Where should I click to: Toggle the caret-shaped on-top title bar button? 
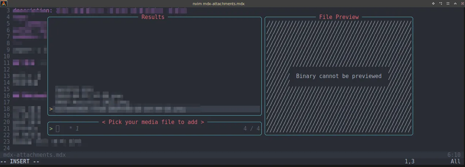(454, 3)
